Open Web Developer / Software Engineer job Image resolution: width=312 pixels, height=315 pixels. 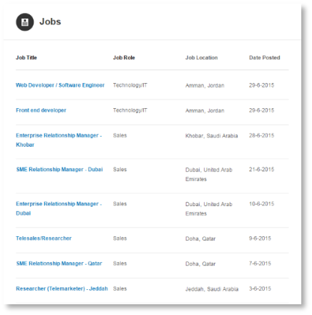pos(60,85)
